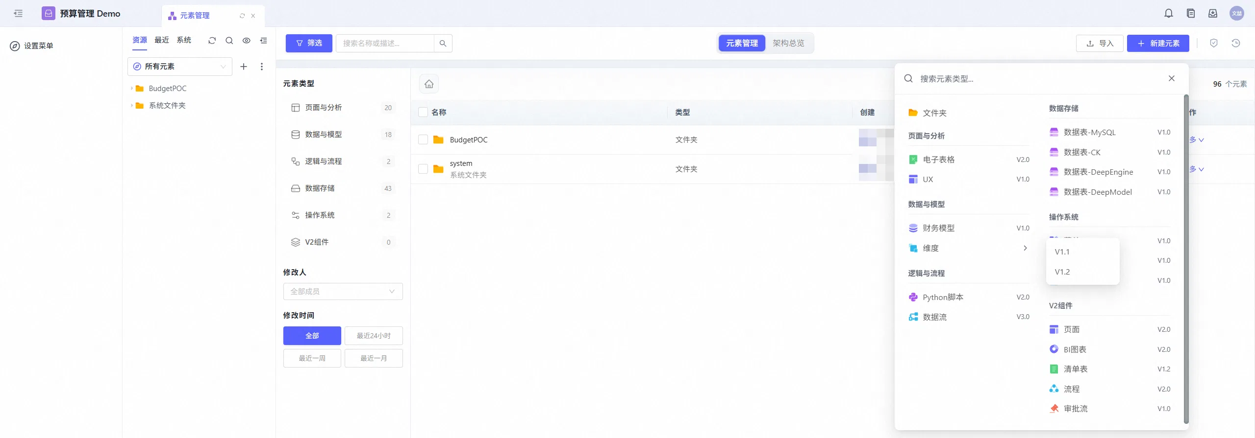Close the element type search popup
The width and height of the screenshot is (1255, 438).
1172,78
